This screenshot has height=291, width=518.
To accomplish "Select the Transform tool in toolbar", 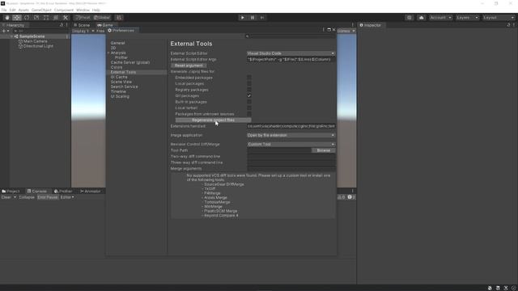I will pyautogui.click(x=56, y=18).
